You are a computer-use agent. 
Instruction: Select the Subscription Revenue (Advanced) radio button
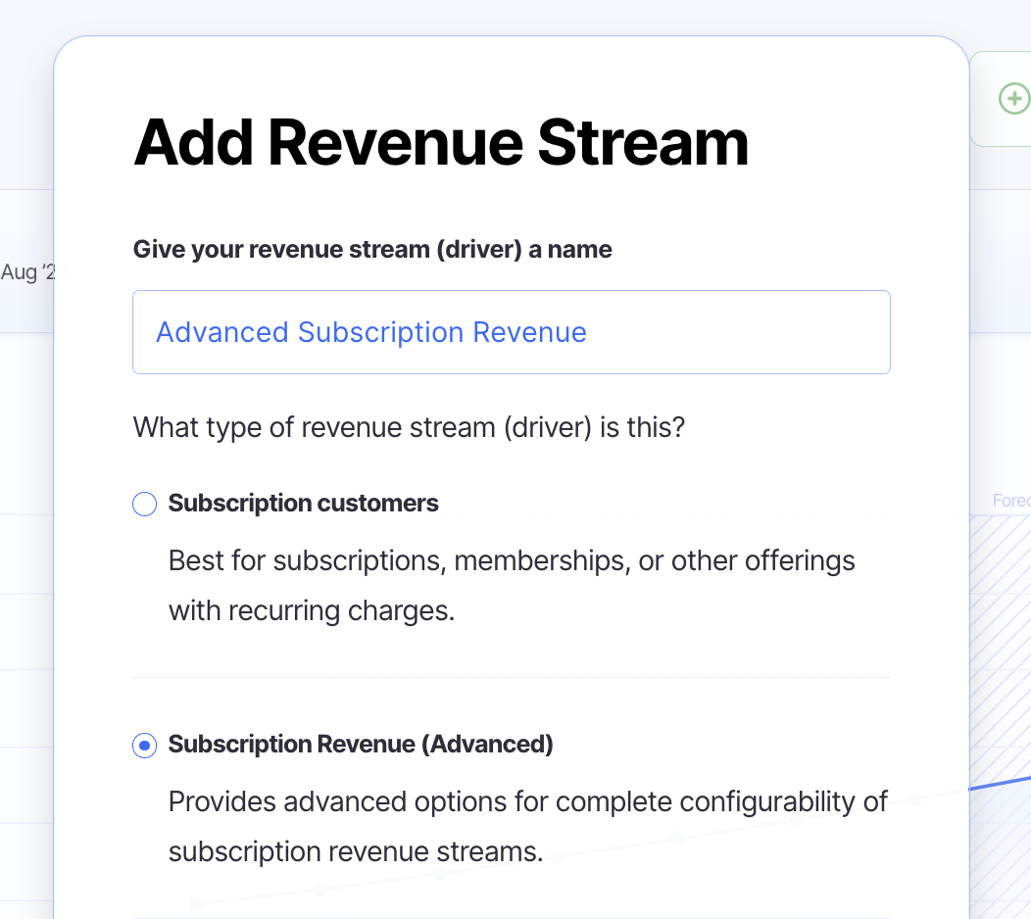click(x=144, y=746)
